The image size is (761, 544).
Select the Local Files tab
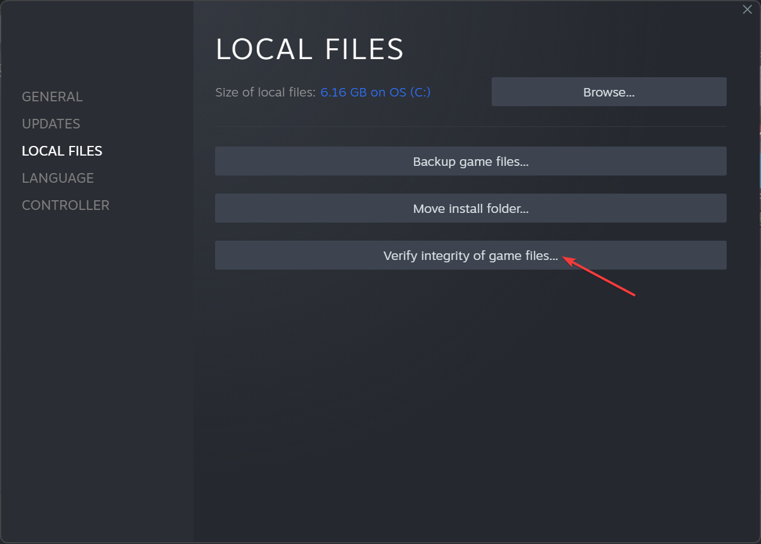pyautogui.click(x=62, y=151)
